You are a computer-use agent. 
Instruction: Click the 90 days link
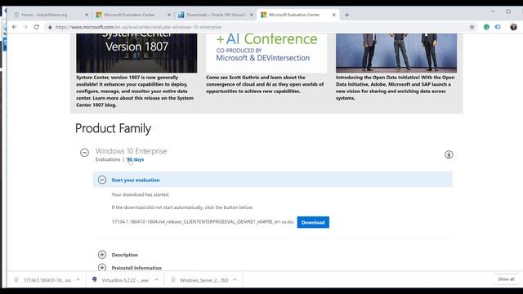[136, 160]
